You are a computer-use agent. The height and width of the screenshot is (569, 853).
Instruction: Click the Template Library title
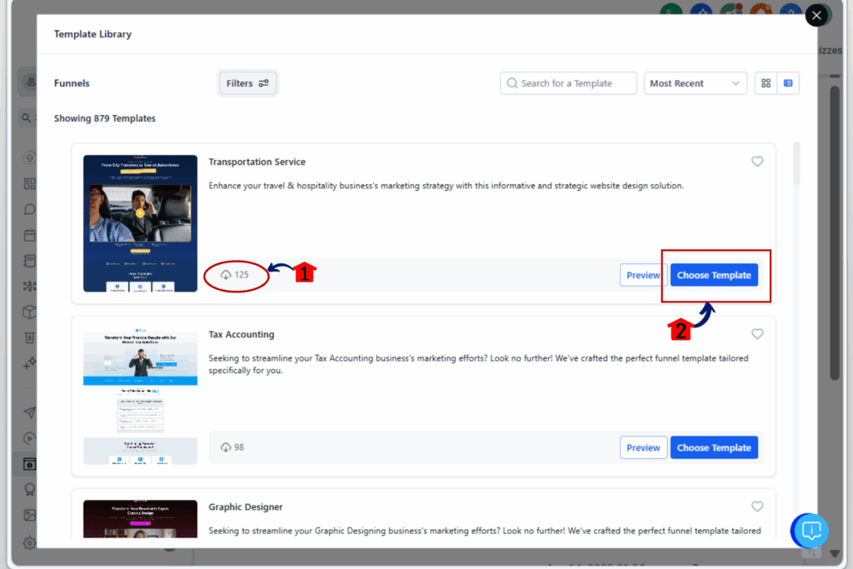(x=92, y=33)
